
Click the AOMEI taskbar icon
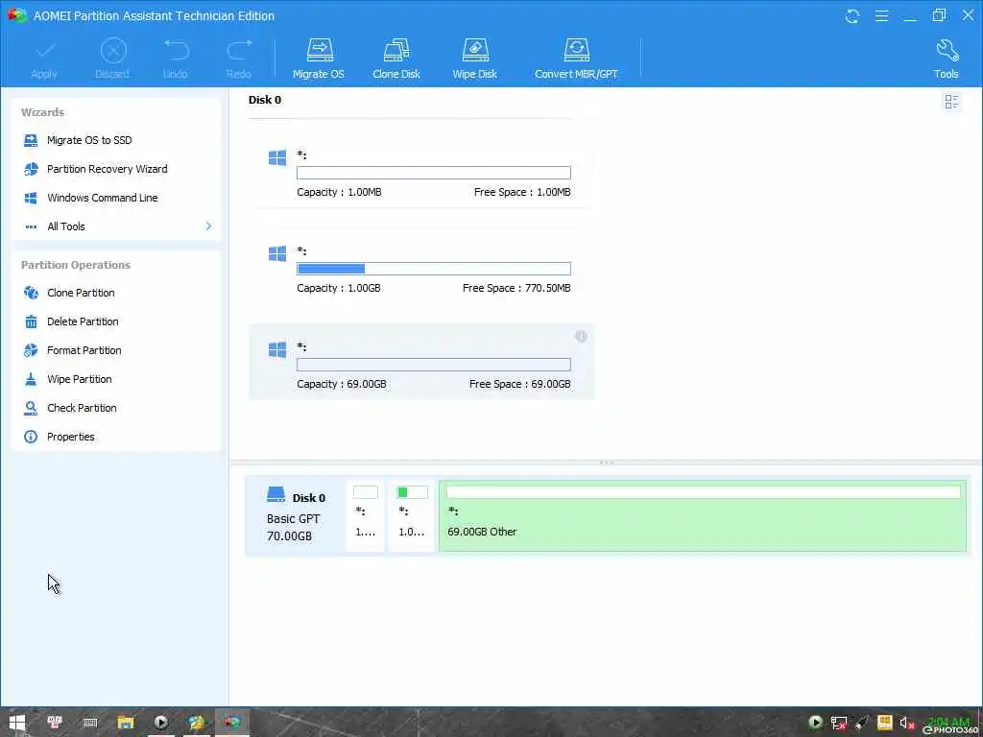pyautogui.click(x=232, y=723)
